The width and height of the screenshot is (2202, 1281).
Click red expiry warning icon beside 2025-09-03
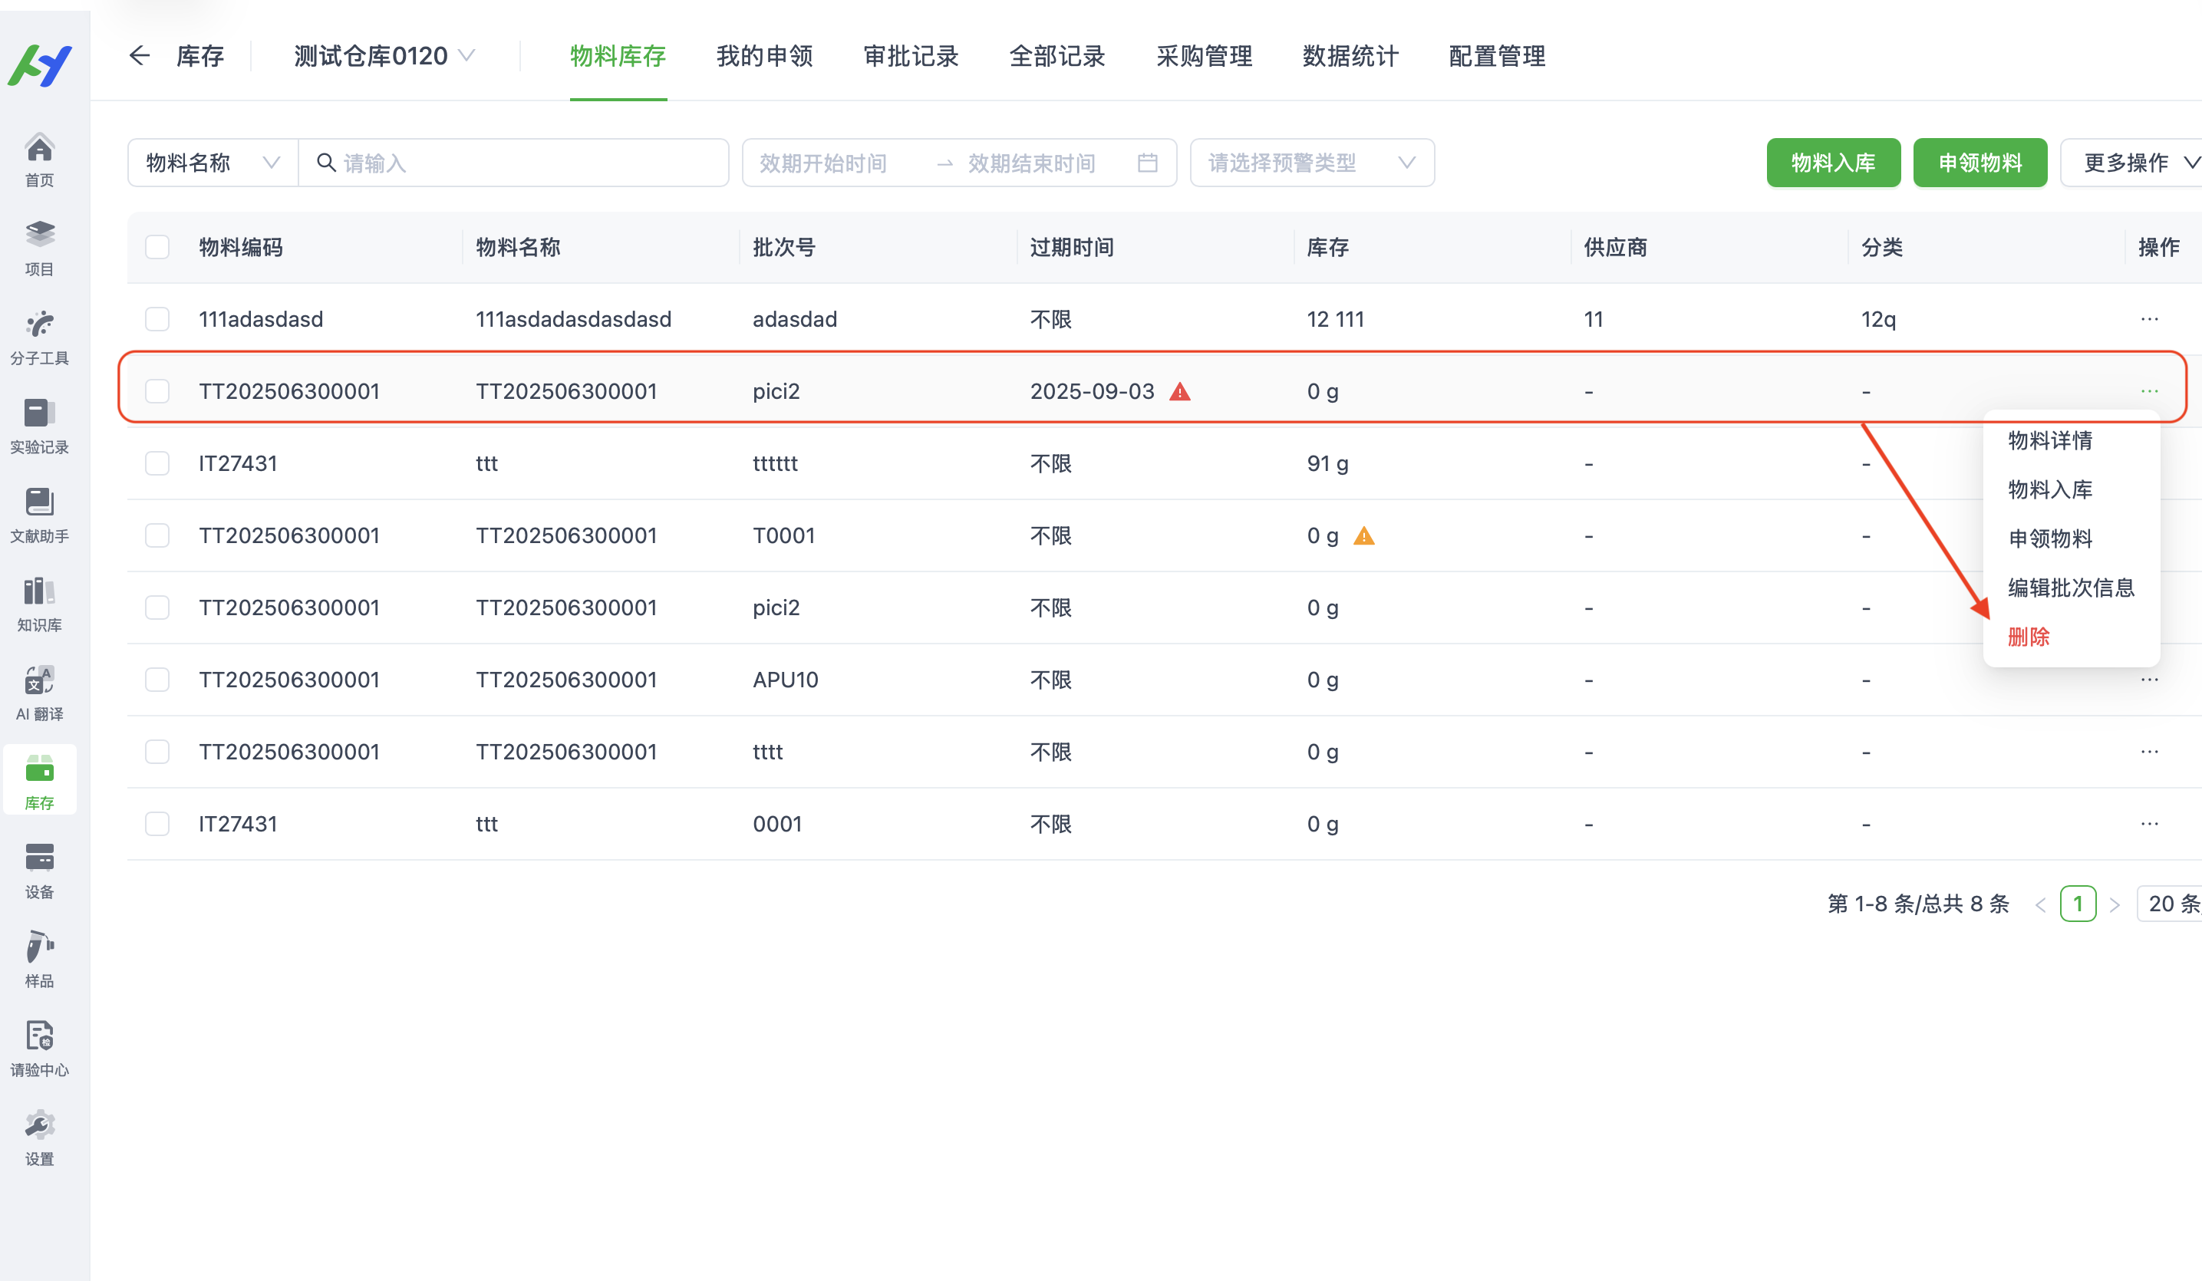coord(1180,391)
